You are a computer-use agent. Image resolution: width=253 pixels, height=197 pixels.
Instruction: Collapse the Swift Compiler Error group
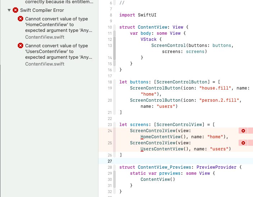click(9, 10)
